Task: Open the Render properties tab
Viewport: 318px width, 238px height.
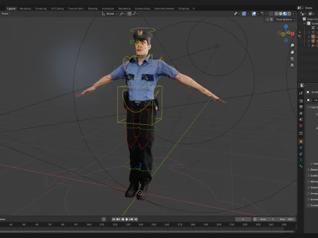Action: [301, 100]
